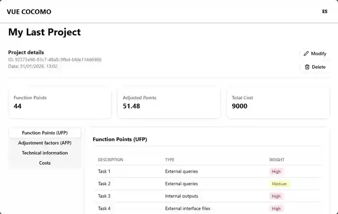Click the DESCRIPTION column header
This screenshot has width=338, height=214.
(111, 160)
